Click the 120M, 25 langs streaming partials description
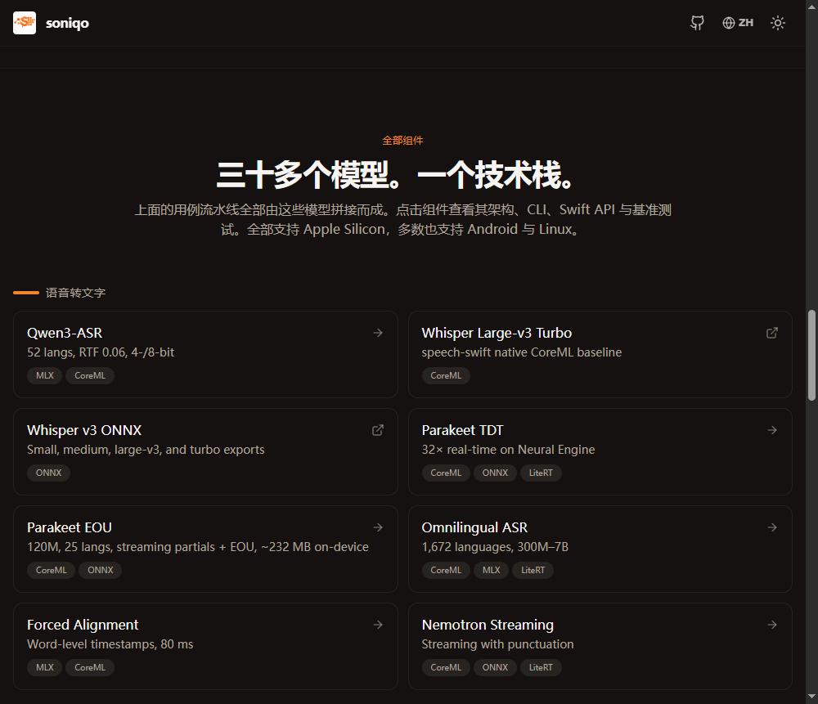 [x=198, y=547]
